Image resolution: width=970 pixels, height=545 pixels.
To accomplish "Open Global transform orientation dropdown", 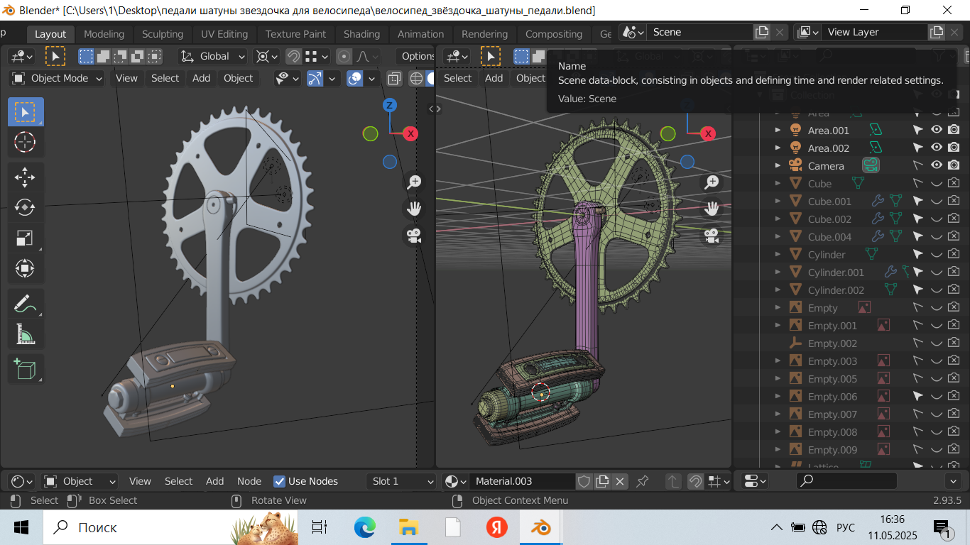I will click(213, 56).
